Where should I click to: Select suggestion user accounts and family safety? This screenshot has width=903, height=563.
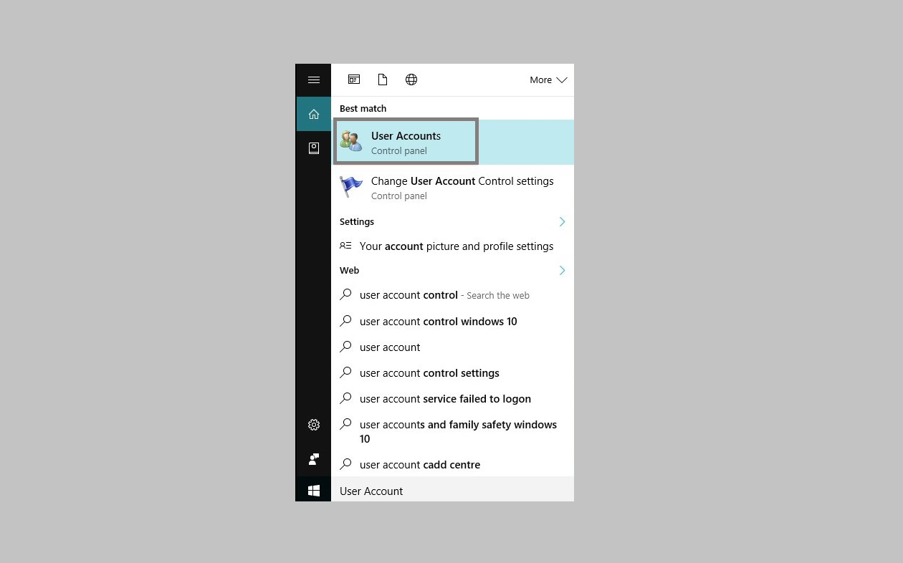452,431
